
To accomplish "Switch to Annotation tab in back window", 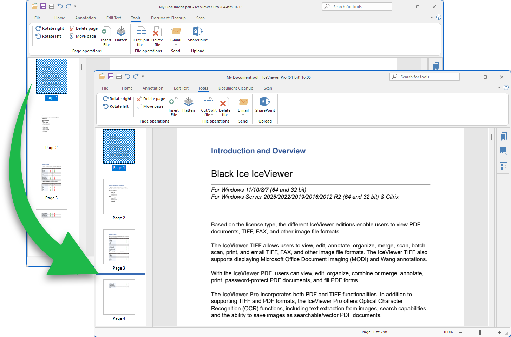I will pyautogui.click(x=85, y=18).
